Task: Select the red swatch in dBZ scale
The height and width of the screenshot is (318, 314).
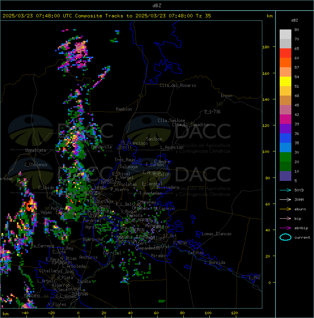Action: tap(285, 53)
